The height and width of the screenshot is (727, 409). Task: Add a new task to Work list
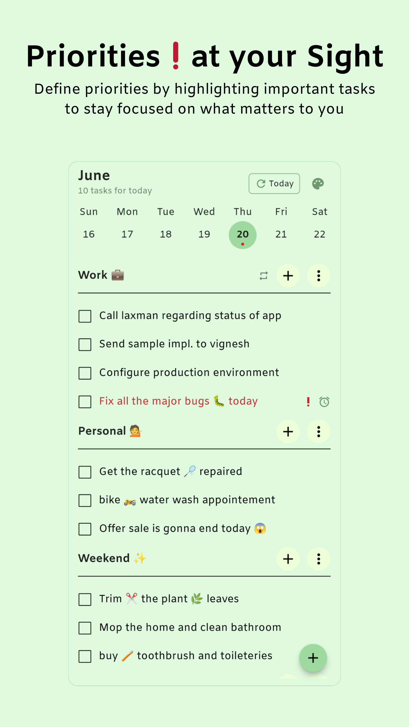288,276
